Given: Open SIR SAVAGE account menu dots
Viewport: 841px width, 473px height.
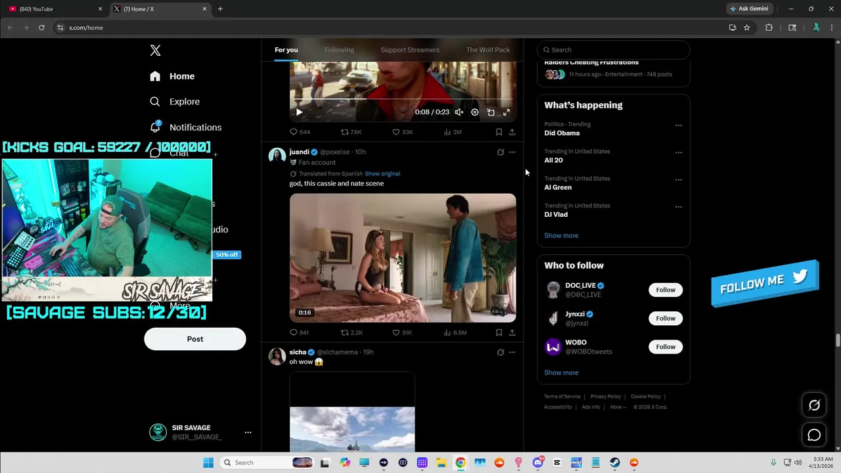Looking at the screenshot, I should pos(248,432).
